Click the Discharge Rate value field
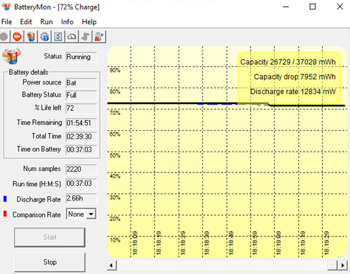The height and width of the screenshot is (274, 350). 81,199
